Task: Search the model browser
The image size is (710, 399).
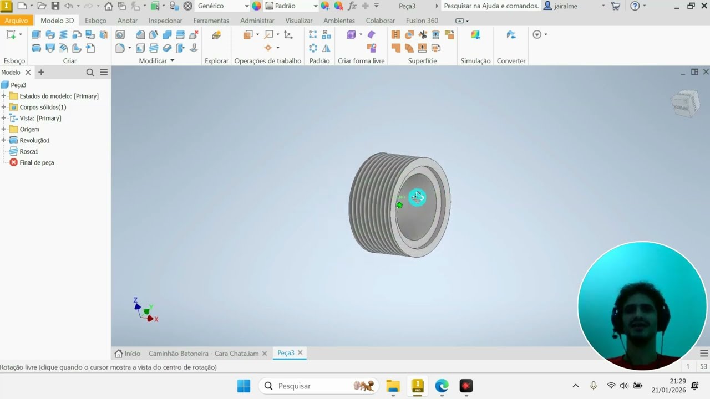Action: 90,73
